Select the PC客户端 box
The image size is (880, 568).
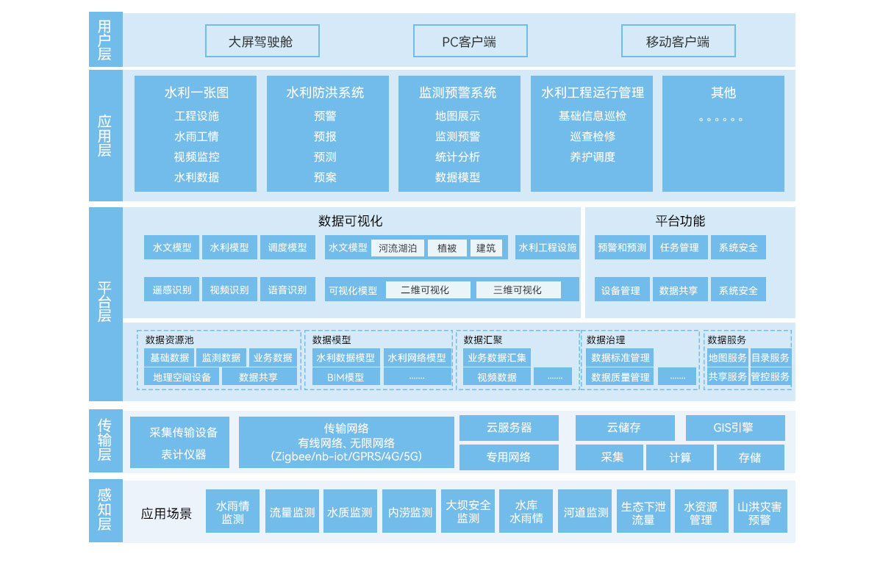pyautogui.click(x=470, y=41)
